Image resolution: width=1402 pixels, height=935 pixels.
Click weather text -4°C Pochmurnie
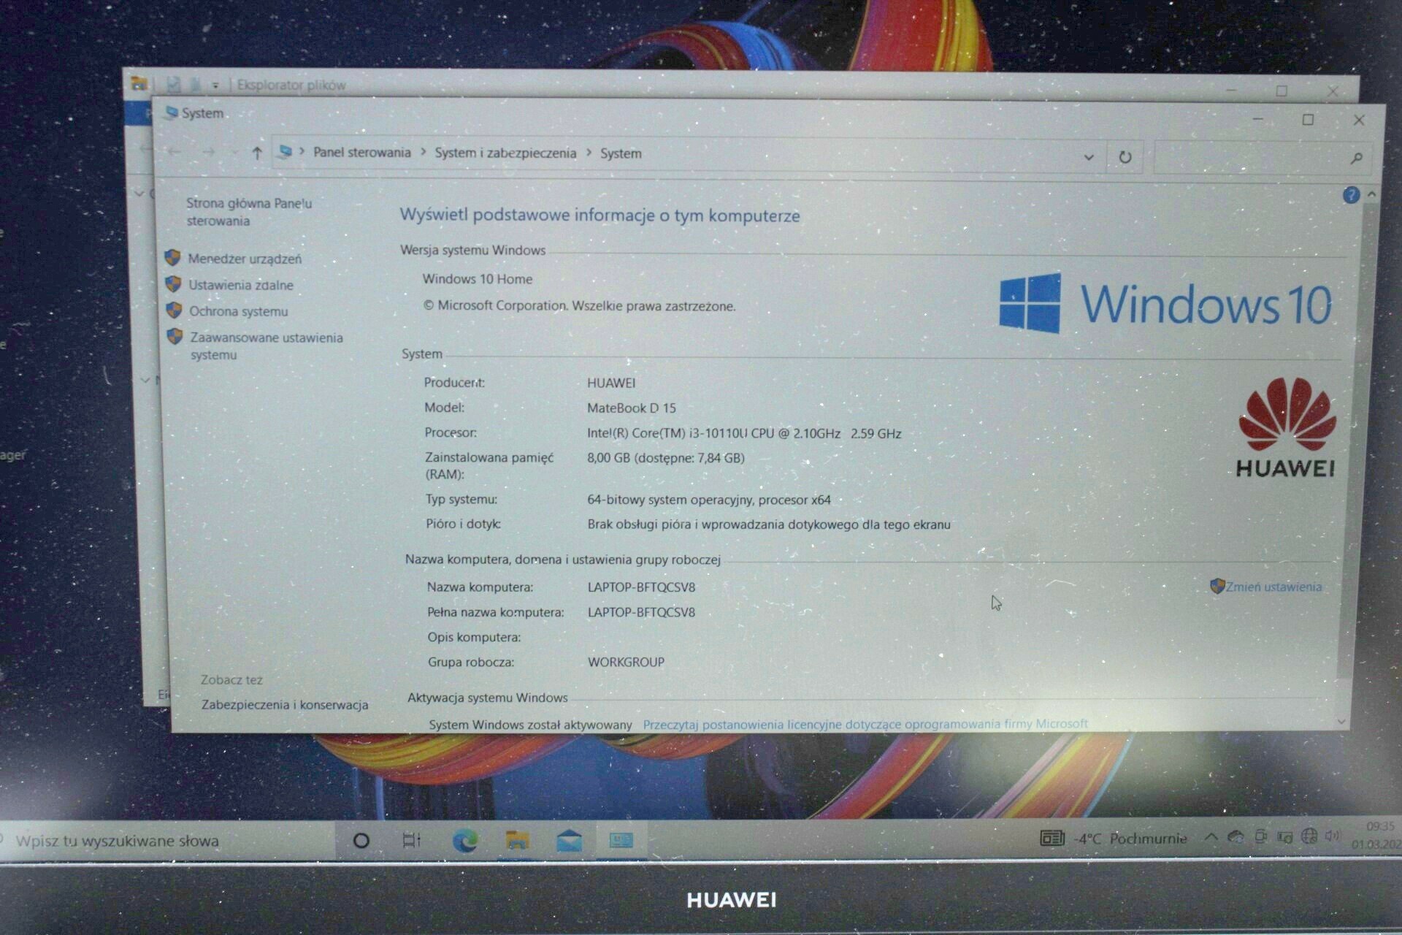[1130, 839]
